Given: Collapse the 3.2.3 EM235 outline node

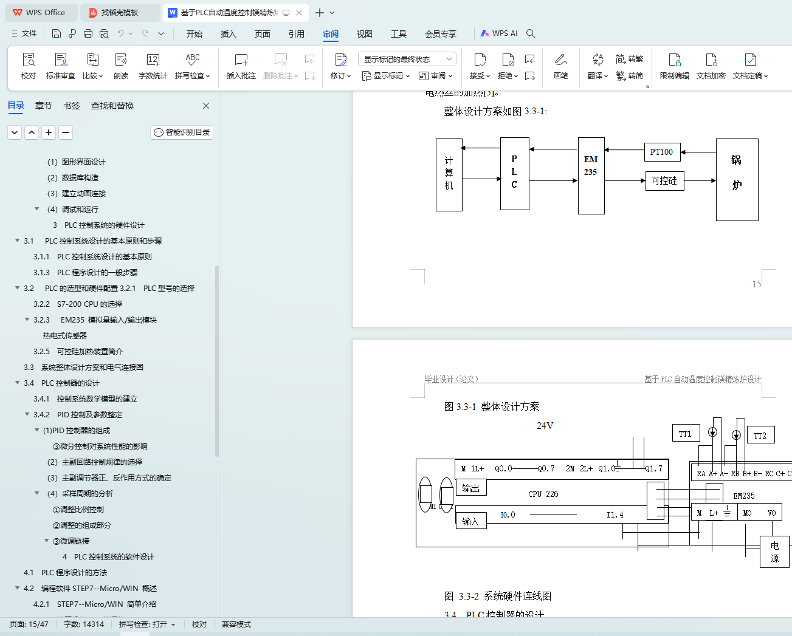Looking at the screenshot, I should (27, 320).
